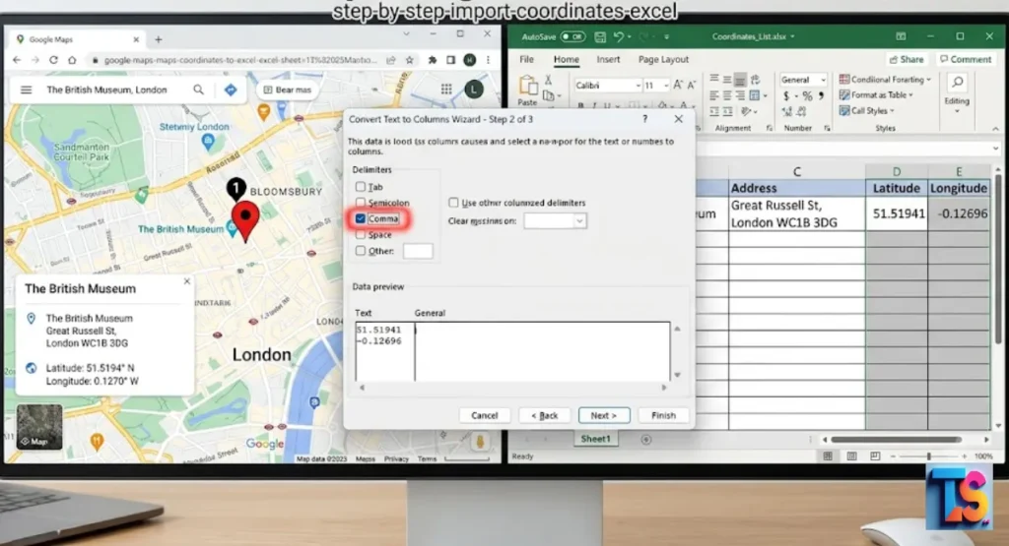This screenshot has width=1009, height=546.
Task: Click Next in the wizard dialog
Action: [604, 415]
